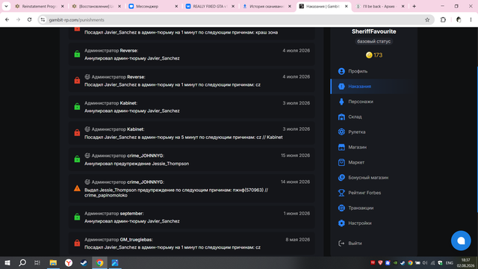Click the ENG language indicator

pos(450,263)
